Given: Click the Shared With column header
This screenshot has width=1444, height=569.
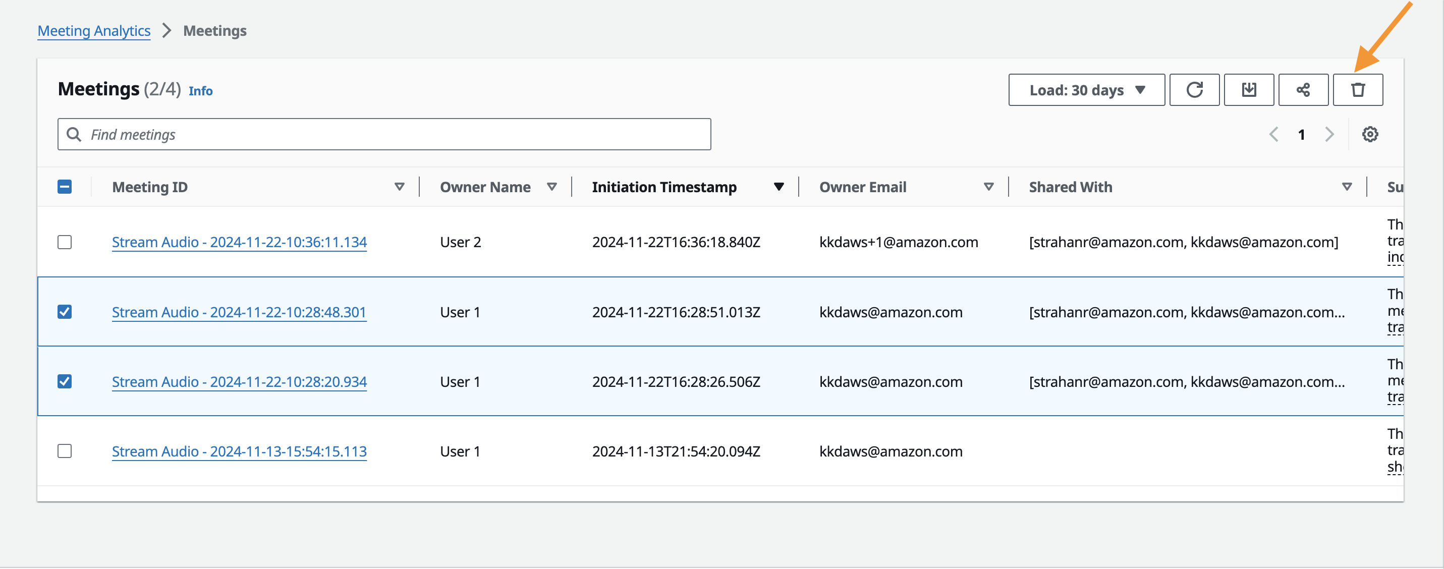Looking at the screenshot, I should [1070, 187].
